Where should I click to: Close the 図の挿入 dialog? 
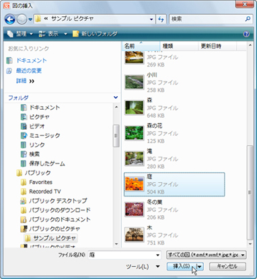tap(244, 4)
